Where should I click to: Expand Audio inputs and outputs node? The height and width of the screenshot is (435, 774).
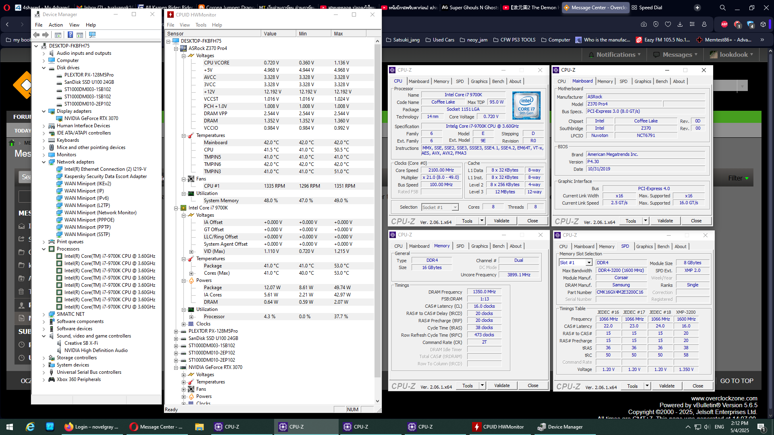pyautogui.click(x=44, y=53)
